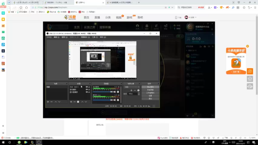Move the selected source down in OBS Sources panel

coord(86,102)
